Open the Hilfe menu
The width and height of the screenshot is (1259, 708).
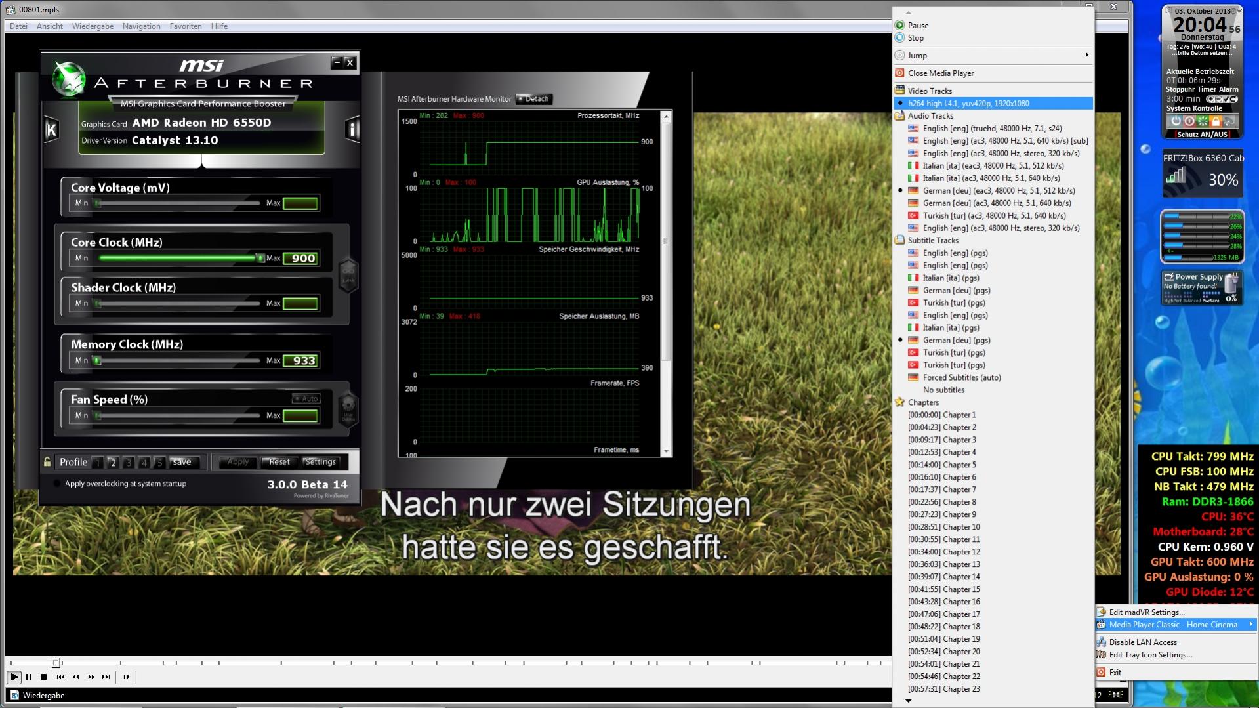pyautogui.click(x=219, y=26)
